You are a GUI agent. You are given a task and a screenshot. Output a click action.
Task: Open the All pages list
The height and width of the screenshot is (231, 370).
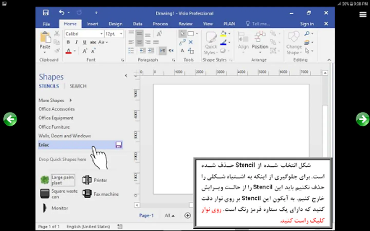pos(170,216)
